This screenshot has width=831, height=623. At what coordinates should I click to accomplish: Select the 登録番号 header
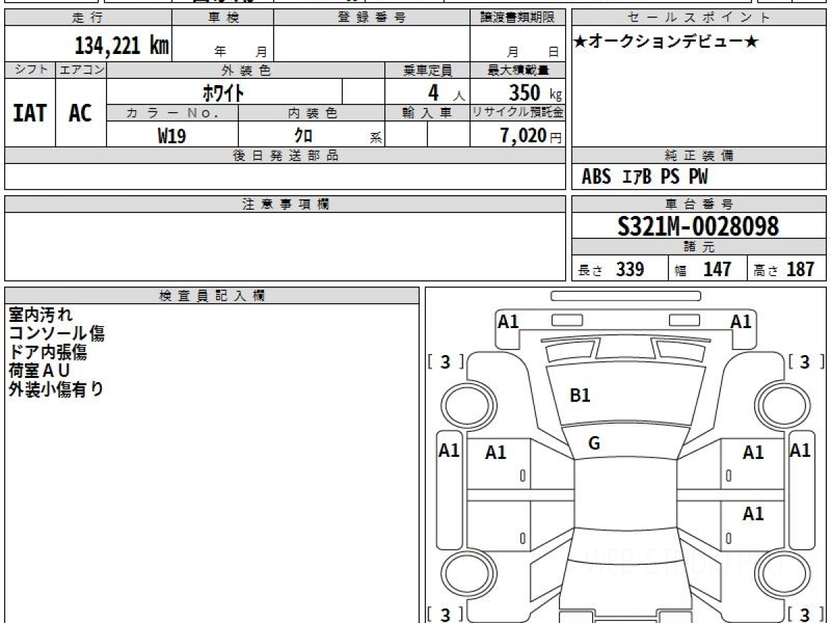click(372, 18)
